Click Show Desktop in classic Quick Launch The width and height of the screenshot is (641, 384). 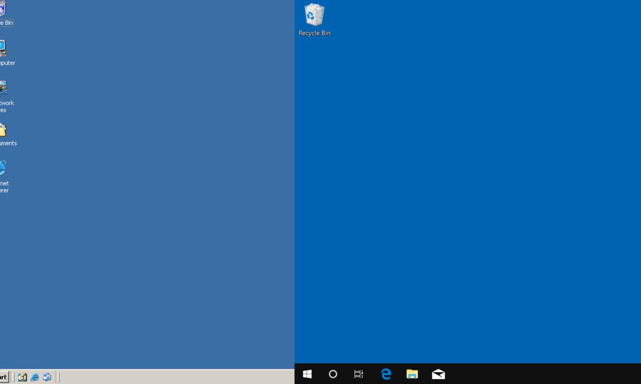pyautogui.click(x=22, y=377)
